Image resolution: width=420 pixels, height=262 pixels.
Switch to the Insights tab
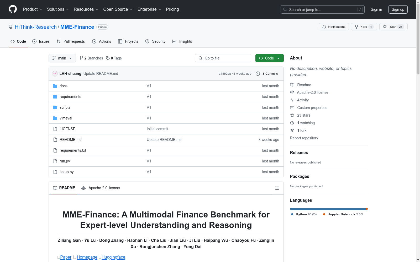coord(182,41)
